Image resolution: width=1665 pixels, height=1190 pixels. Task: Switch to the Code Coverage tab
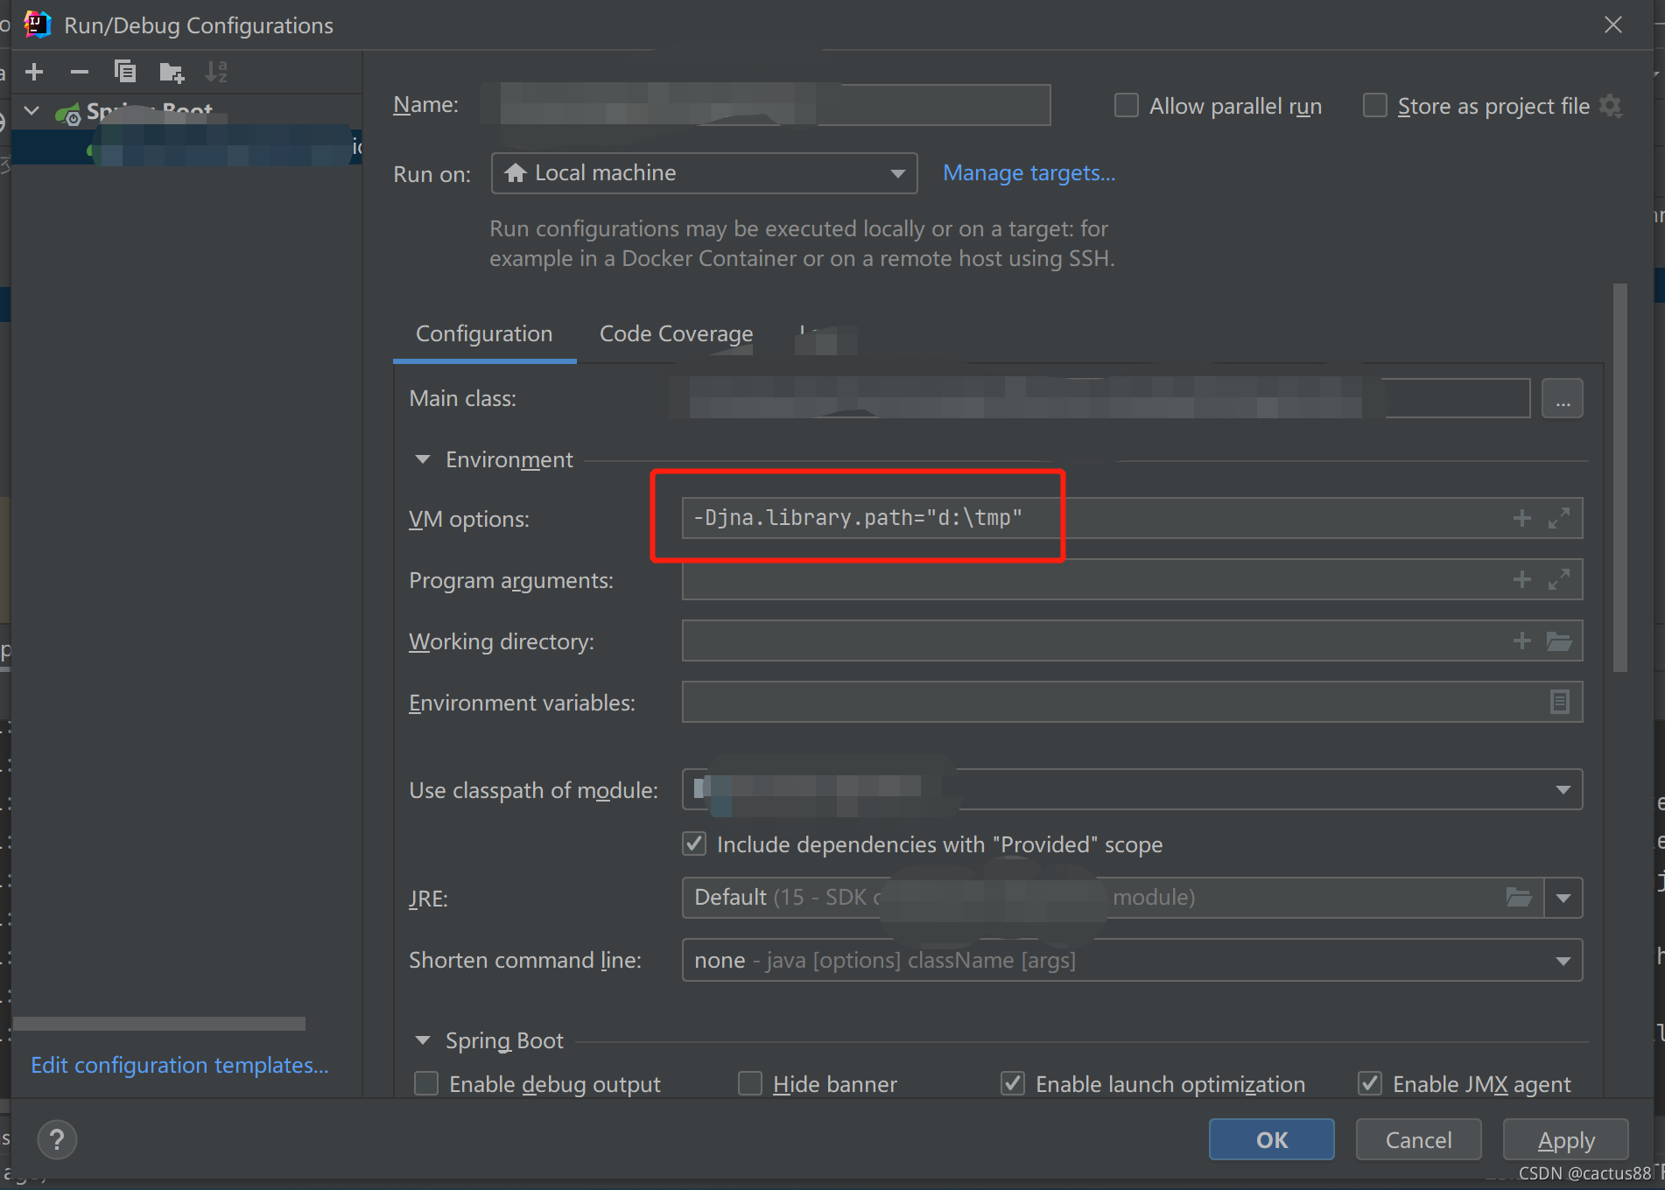point(676,333)
